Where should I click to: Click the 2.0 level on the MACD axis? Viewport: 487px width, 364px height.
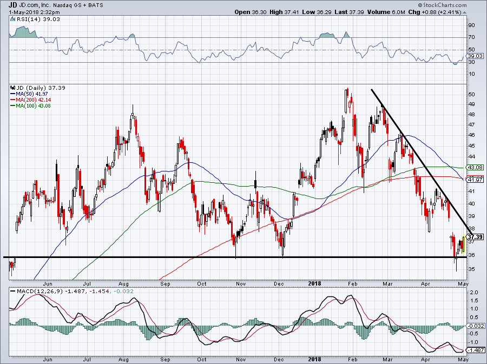[473, 293]
